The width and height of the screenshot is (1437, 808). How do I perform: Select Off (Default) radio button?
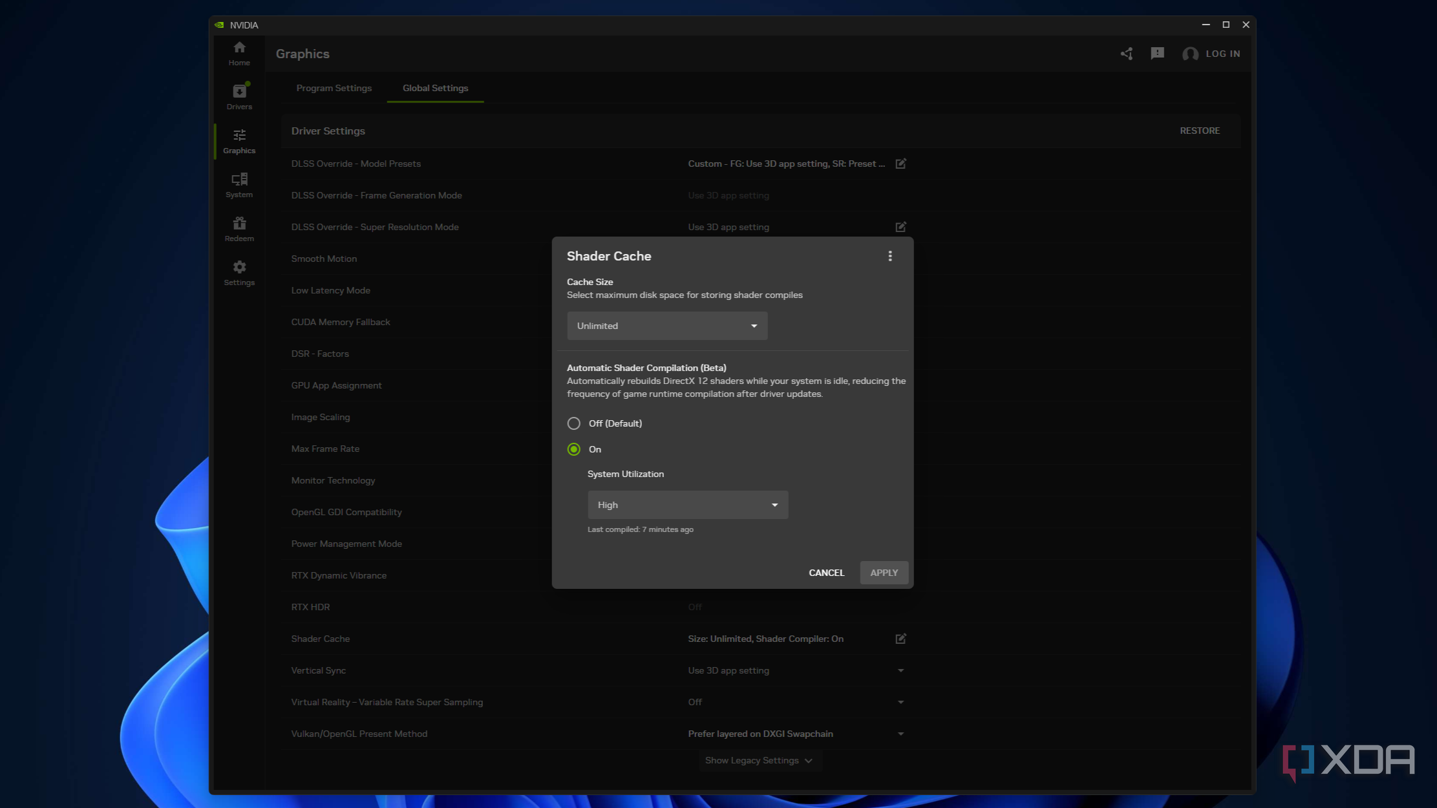(x=573, y=423)
